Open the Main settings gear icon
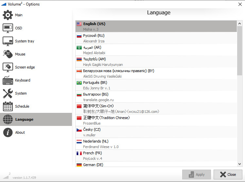Image resolution: width=245 pixels, height=182 pixels. click(8, 15)
